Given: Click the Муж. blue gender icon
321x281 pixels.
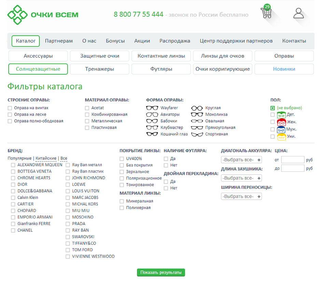Looking at the screenshot, I should click(x=281, y=129).
